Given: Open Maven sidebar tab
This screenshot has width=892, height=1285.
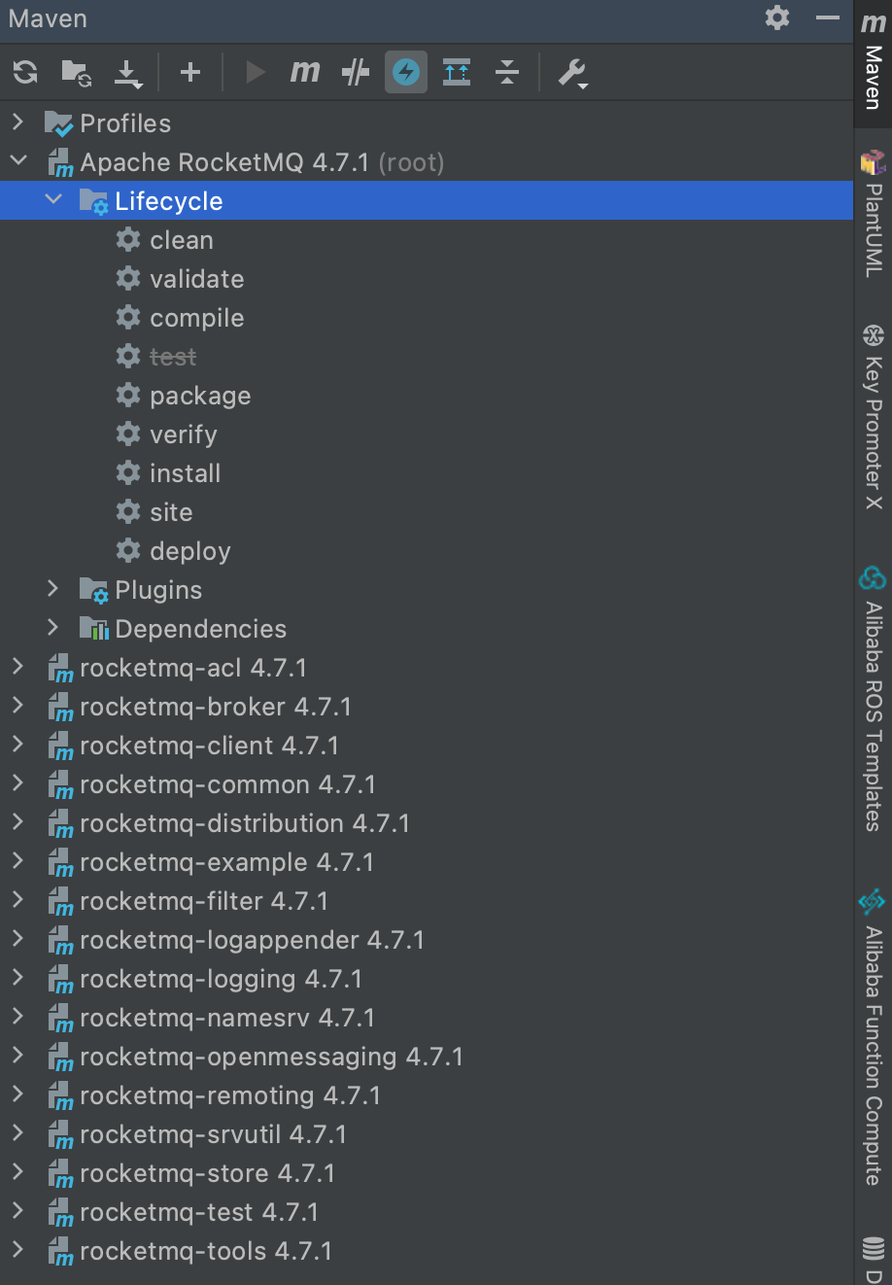Looking at the screenshot, I should tap(873, 64).
